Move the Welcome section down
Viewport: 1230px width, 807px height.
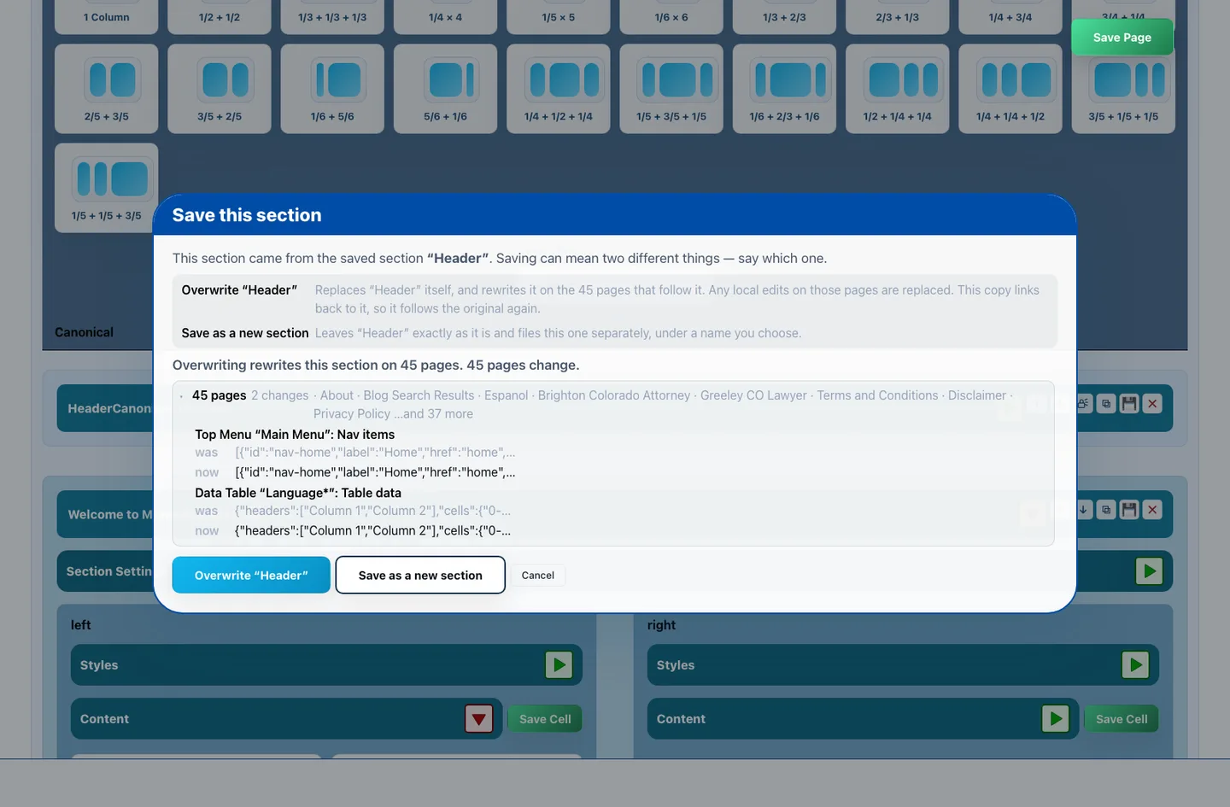(x=1083, y=510)
